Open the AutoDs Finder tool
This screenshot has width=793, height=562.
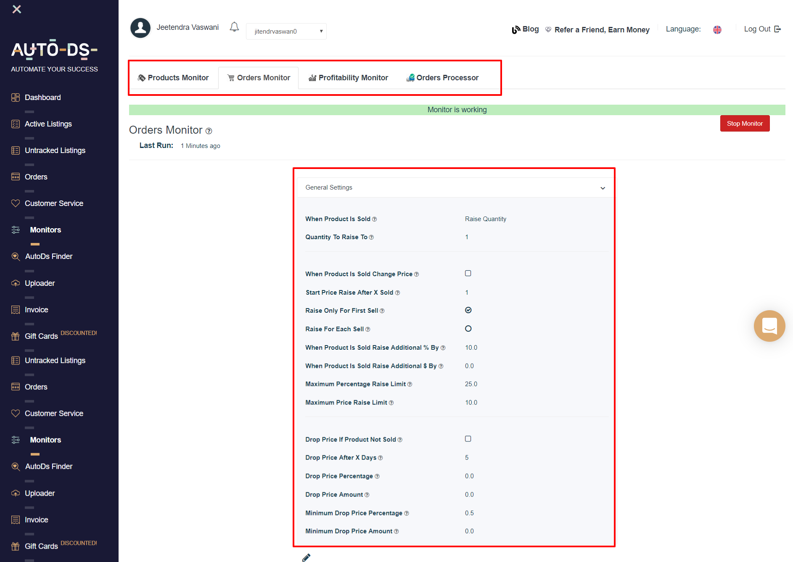click(x=49, y=256)
